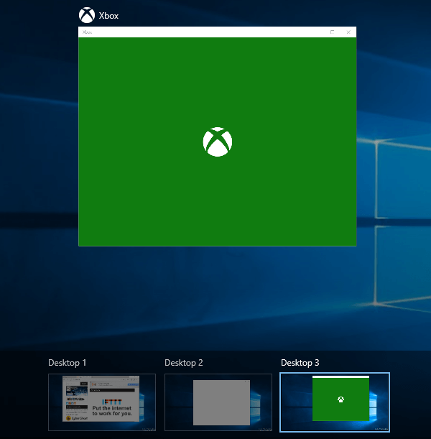
Task: Click the small Xbox title text in the title bar
Action: (x=87, y=32)
